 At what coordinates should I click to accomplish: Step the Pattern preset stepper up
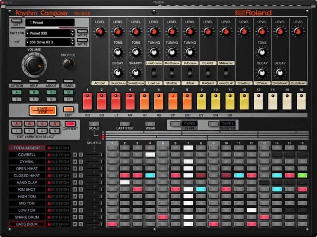click(x=72, y=31)
